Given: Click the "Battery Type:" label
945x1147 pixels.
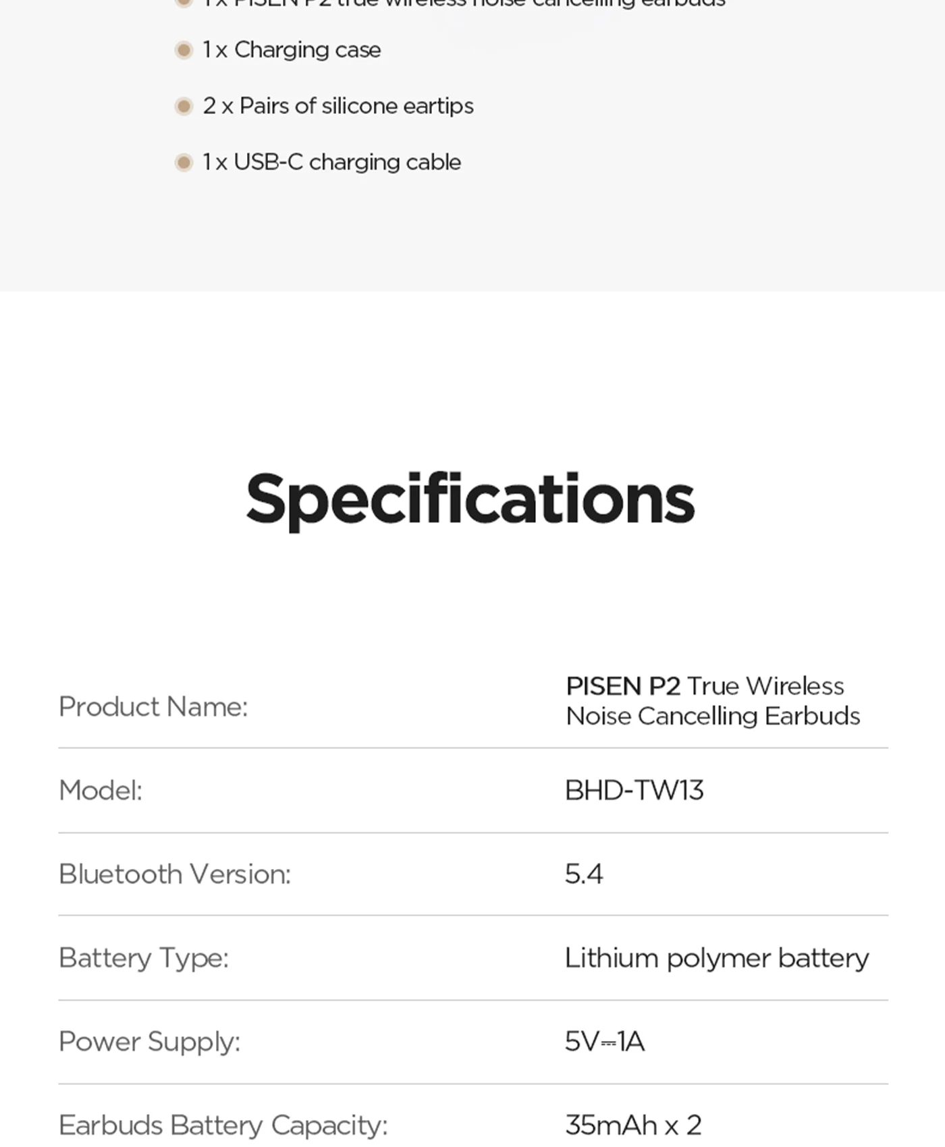Looking at the screenshot, I should [144, 957].
